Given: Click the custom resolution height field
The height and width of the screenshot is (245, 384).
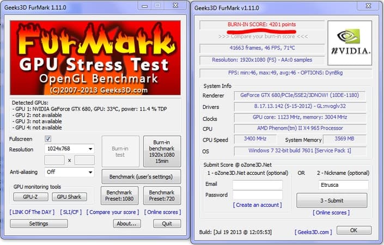Looking at the screenshot, I should pyautogui.click(x=84, y=160).
